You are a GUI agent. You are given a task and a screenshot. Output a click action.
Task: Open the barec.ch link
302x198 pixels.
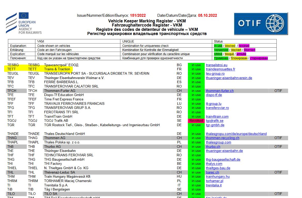pyautogui.click(x=212, y=173)
